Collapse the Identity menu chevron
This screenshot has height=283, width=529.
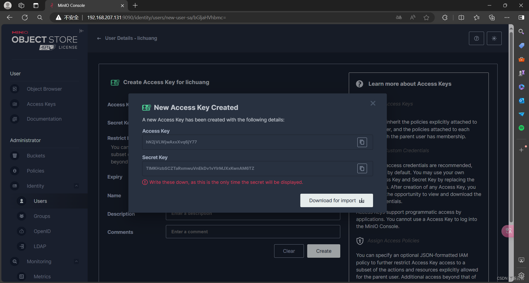coord(76,186)
